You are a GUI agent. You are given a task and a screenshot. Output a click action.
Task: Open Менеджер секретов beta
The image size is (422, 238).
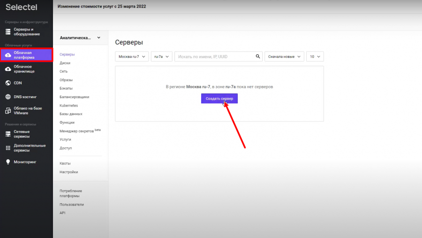80,131
